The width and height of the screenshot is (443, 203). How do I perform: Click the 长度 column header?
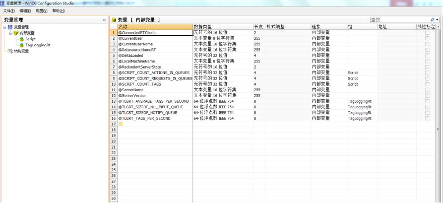[x=260, y=27]
